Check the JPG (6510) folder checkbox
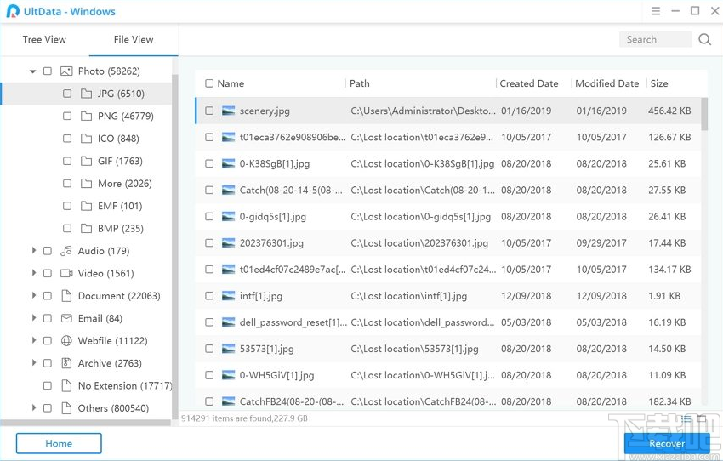The image size is (723, 461). [67, 94]
